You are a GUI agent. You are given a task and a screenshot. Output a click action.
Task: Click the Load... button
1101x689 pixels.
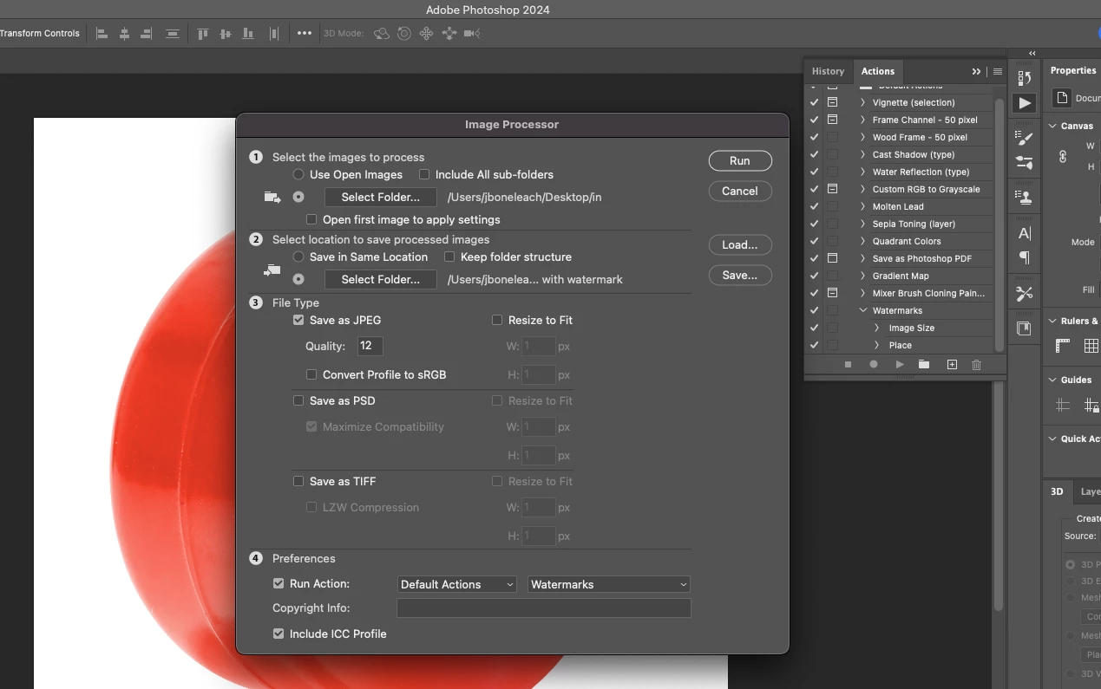coord(740,244)
